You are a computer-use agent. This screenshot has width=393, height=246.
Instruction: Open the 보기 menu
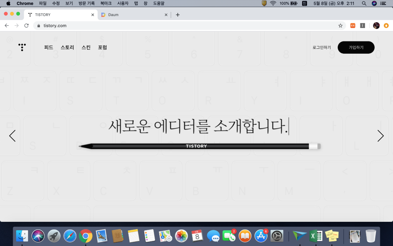tap(69, 3)
